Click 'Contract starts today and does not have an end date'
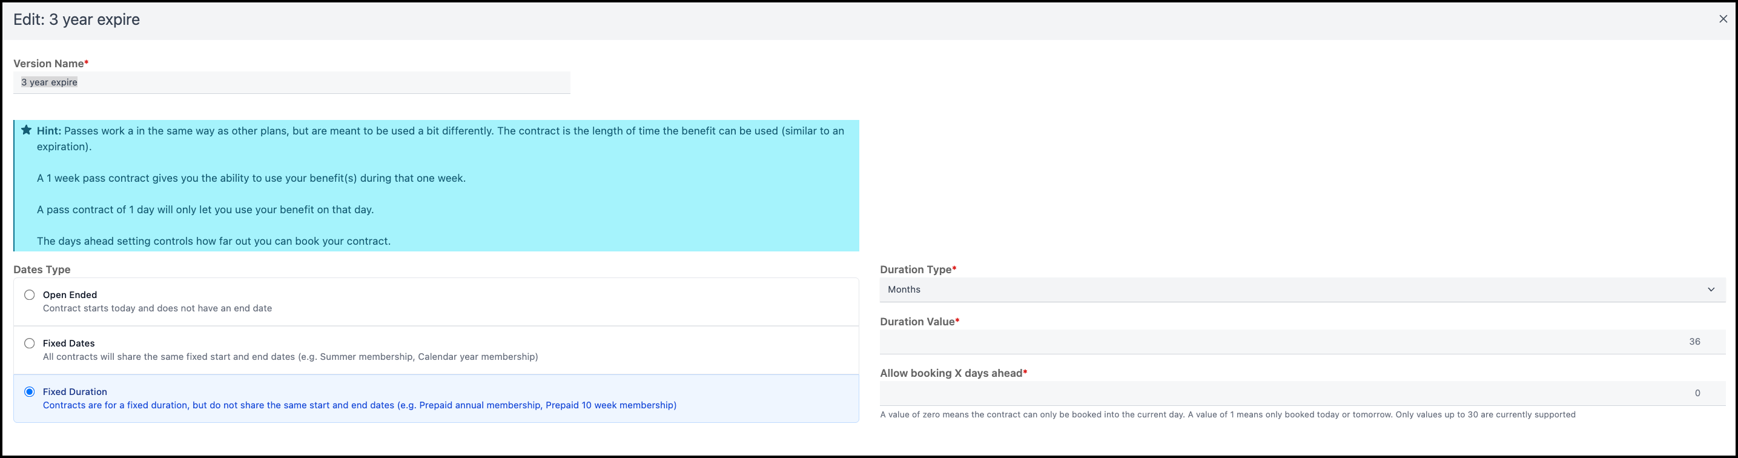Screen dimensions: 1738x458 click(157, 308)
